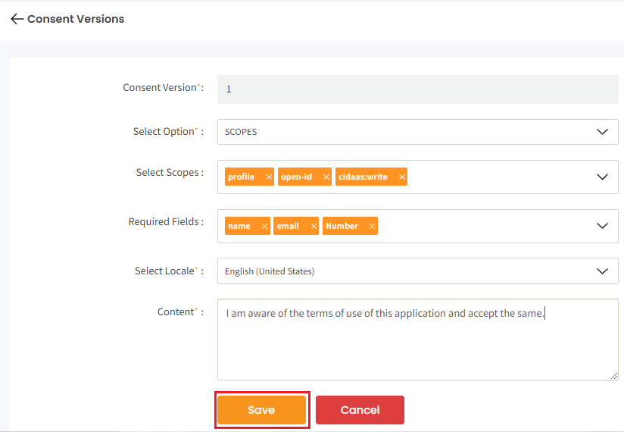
Task: Remove the profile scope tag
Action: click(269, 177)
